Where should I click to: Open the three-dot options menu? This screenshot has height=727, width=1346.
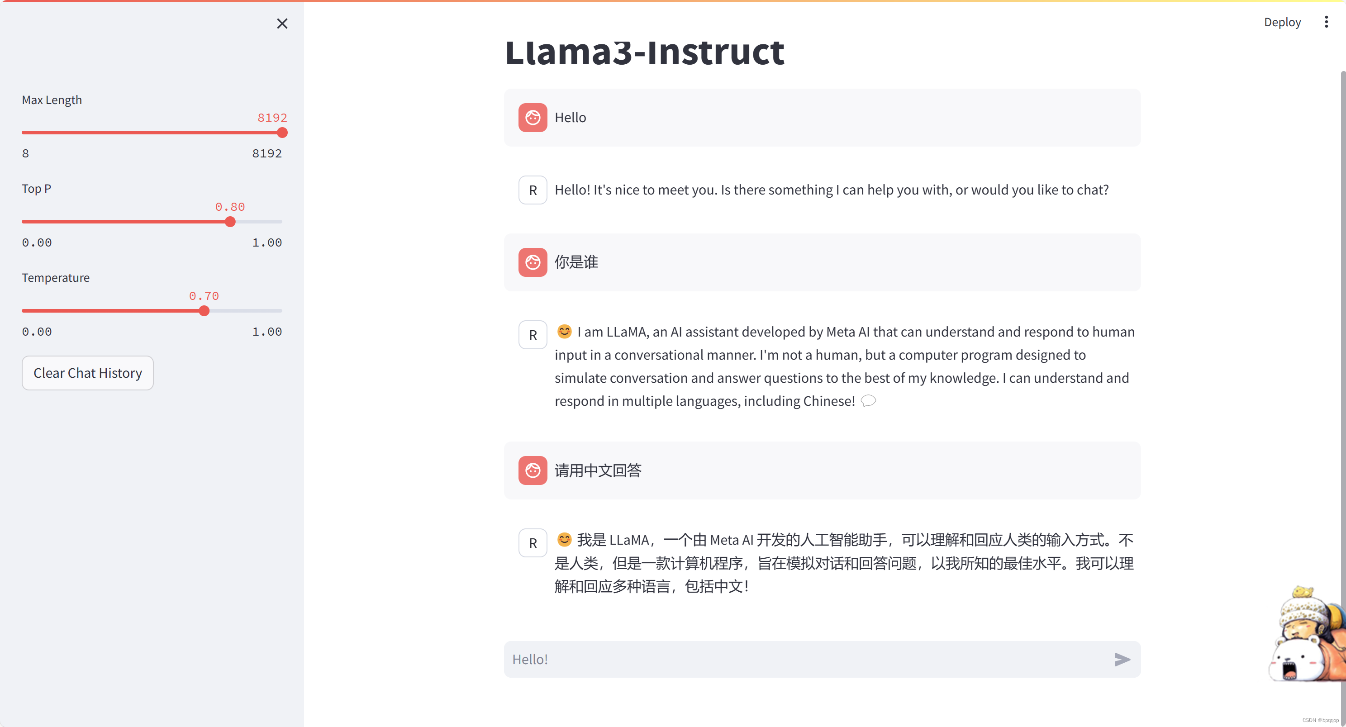coord(1326,21)
